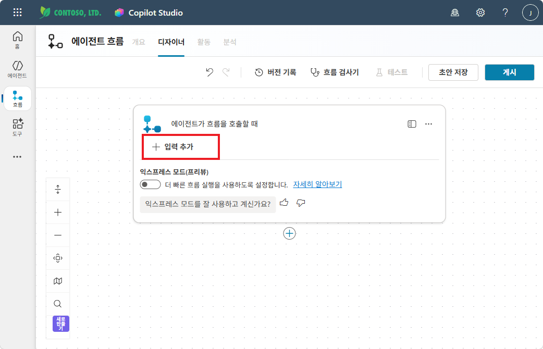Click thumbs down feedback icon
Screen dimensions: 543x349
301,203
